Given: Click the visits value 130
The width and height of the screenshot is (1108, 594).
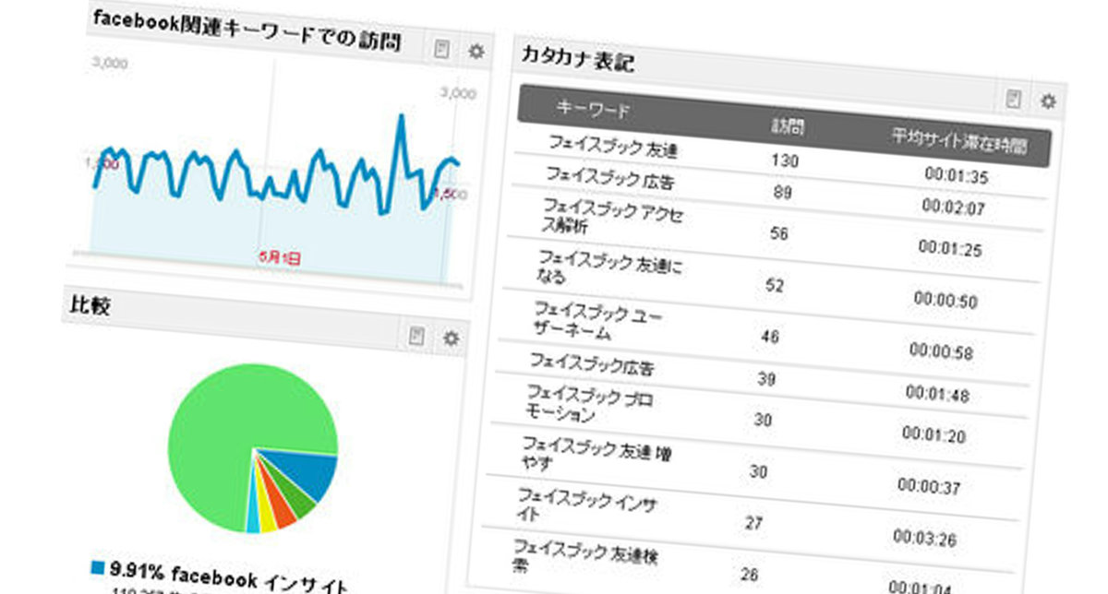Looking at the screenshot, I should (785, 161).
